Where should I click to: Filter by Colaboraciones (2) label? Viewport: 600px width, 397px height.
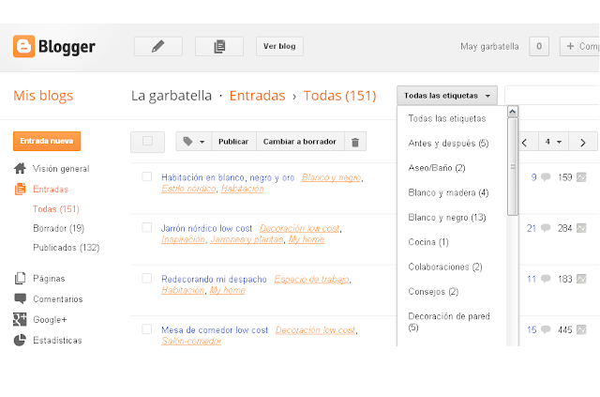point(445,267)
